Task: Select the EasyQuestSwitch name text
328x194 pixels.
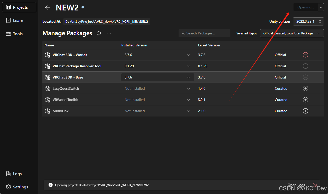Action: click(x=66, y=88)
